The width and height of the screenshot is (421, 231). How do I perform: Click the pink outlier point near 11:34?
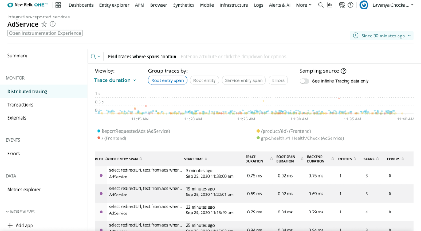click(x=339, y=98)
